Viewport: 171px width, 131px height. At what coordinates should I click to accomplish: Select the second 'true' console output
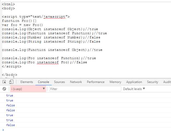click(10, 100)
